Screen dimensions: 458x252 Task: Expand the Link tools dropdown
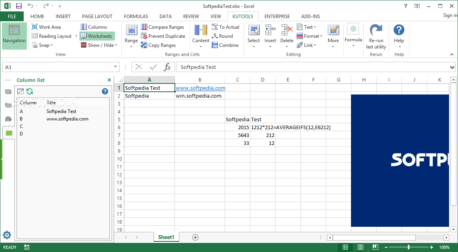pyautogui.click(x=306, y=45)
